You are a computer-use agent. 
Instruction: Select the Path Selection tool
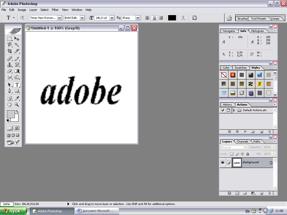coord(10,85)
